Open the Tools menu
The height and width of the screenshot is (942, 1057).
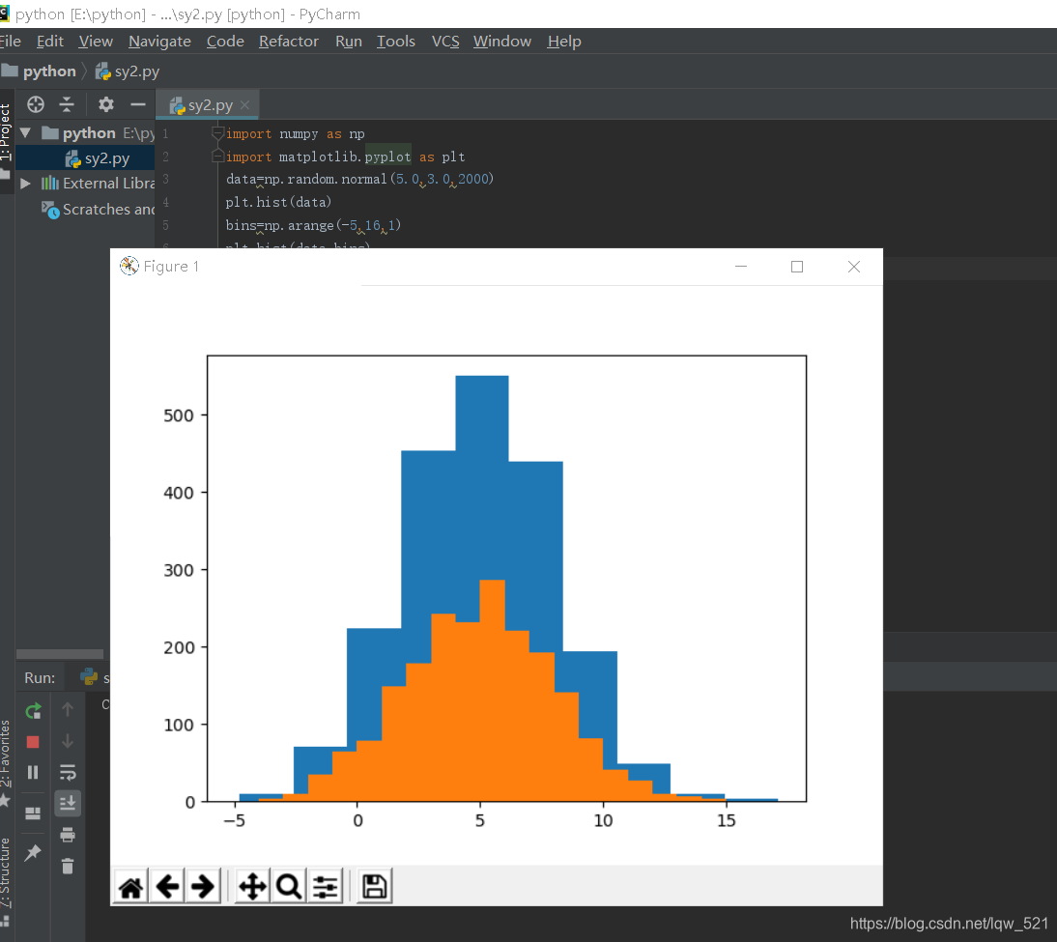396,42
